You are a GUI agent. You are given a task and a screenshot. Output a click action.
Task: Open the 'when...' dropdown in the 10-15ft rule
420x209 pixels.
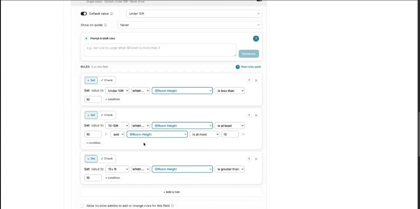[x=141, y=126]
